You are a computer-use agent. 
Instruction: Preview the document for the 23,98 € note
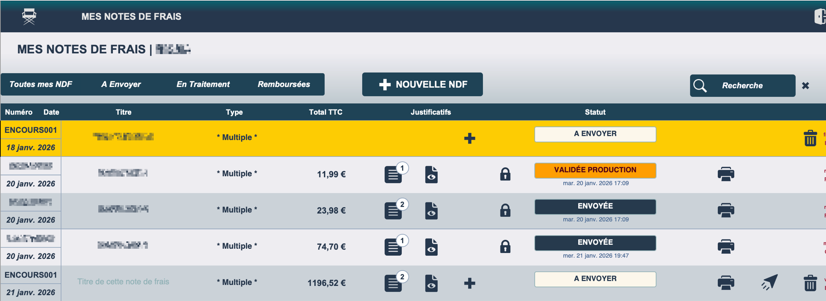[x=431, y=211]
